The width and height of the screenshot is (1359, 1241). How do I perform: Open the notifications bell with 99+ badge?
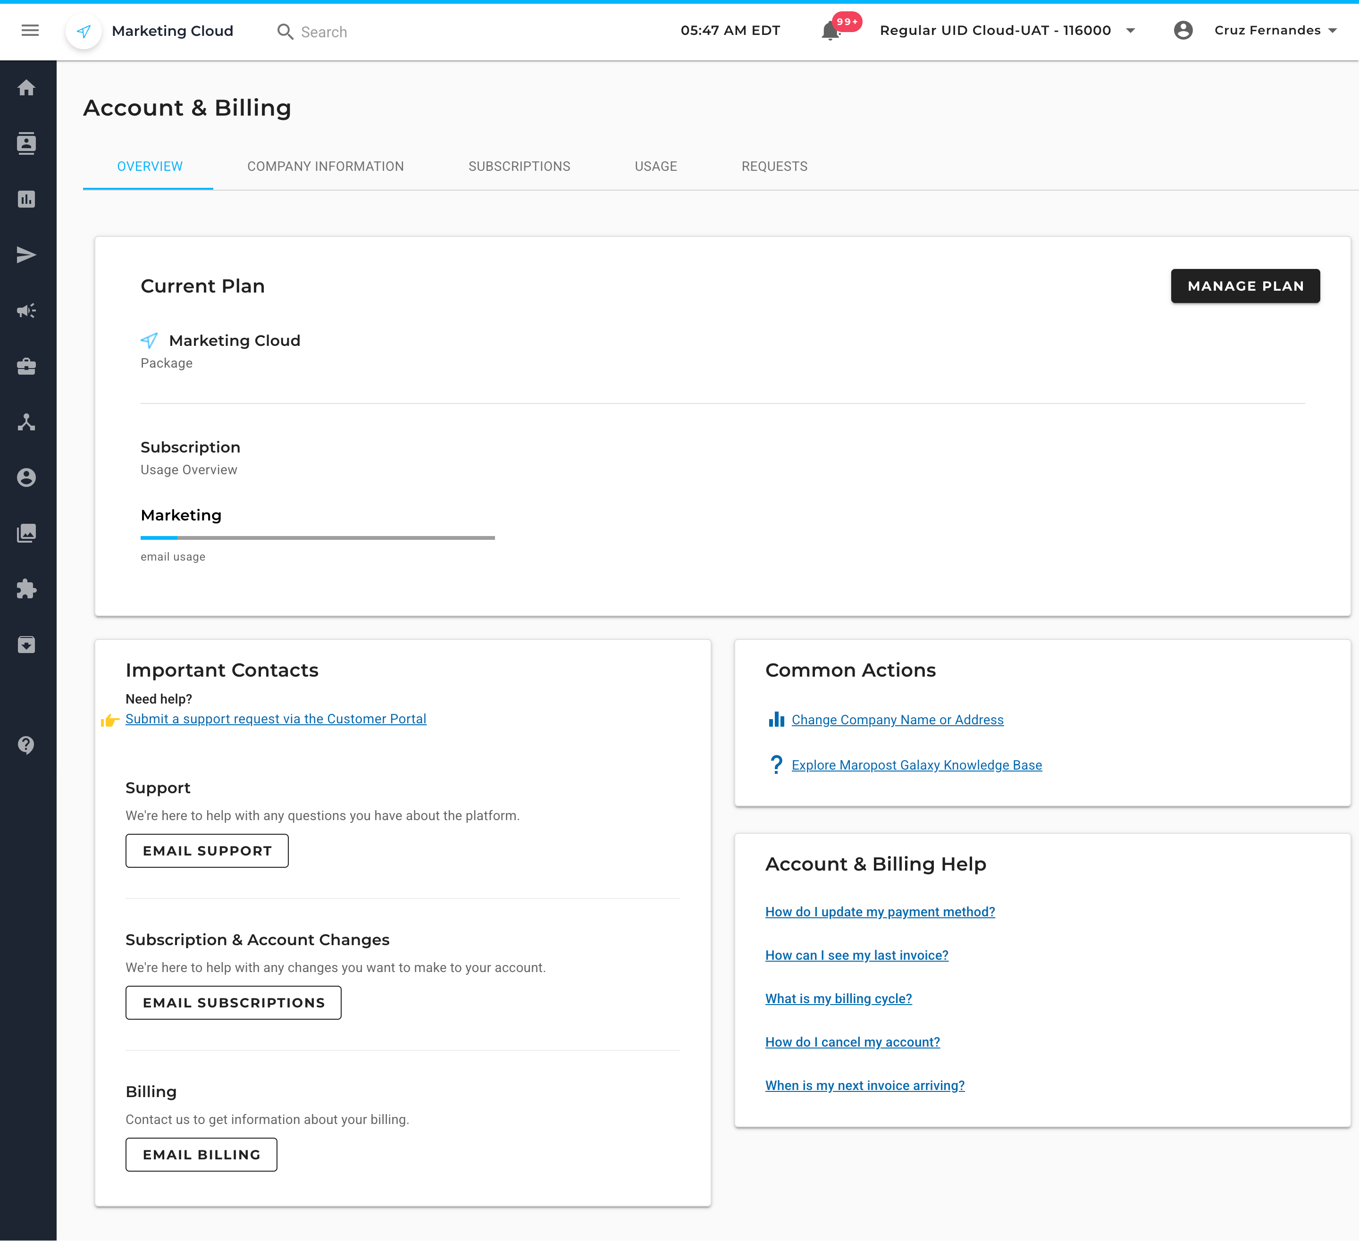point(831,31)
